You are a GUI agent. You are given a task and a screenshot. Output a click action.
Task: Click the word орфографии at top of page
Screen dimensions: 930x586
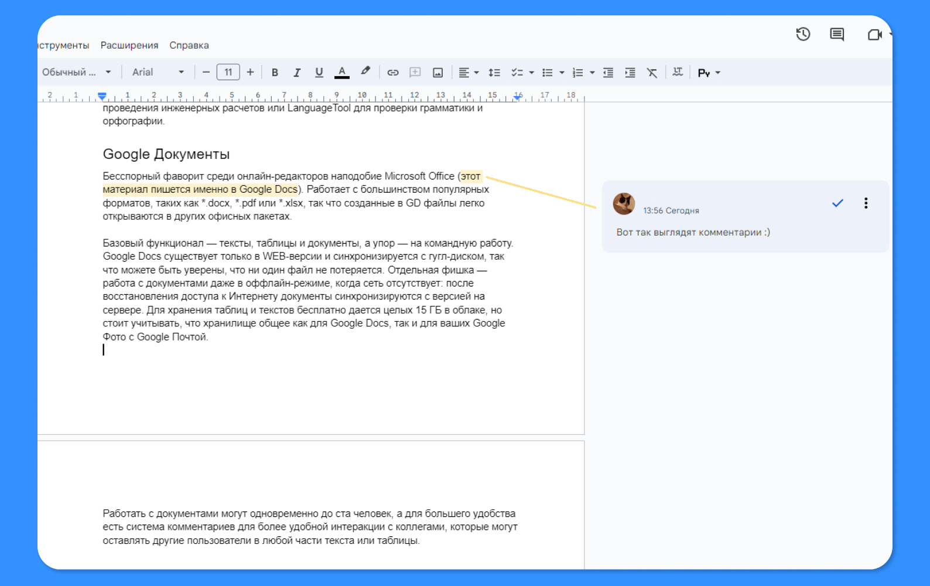point(134,121)
